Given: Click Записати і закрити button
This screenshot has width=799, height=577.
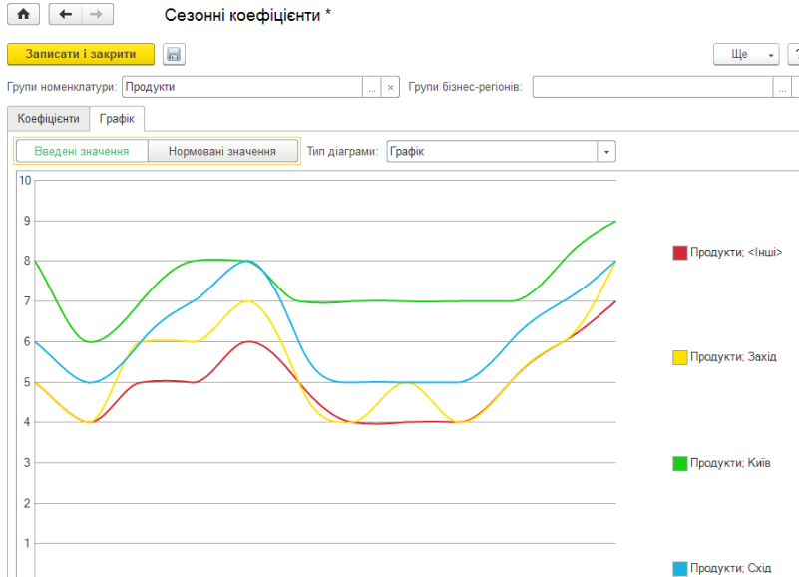Looking at the screenshot, I should coord(81,54).
